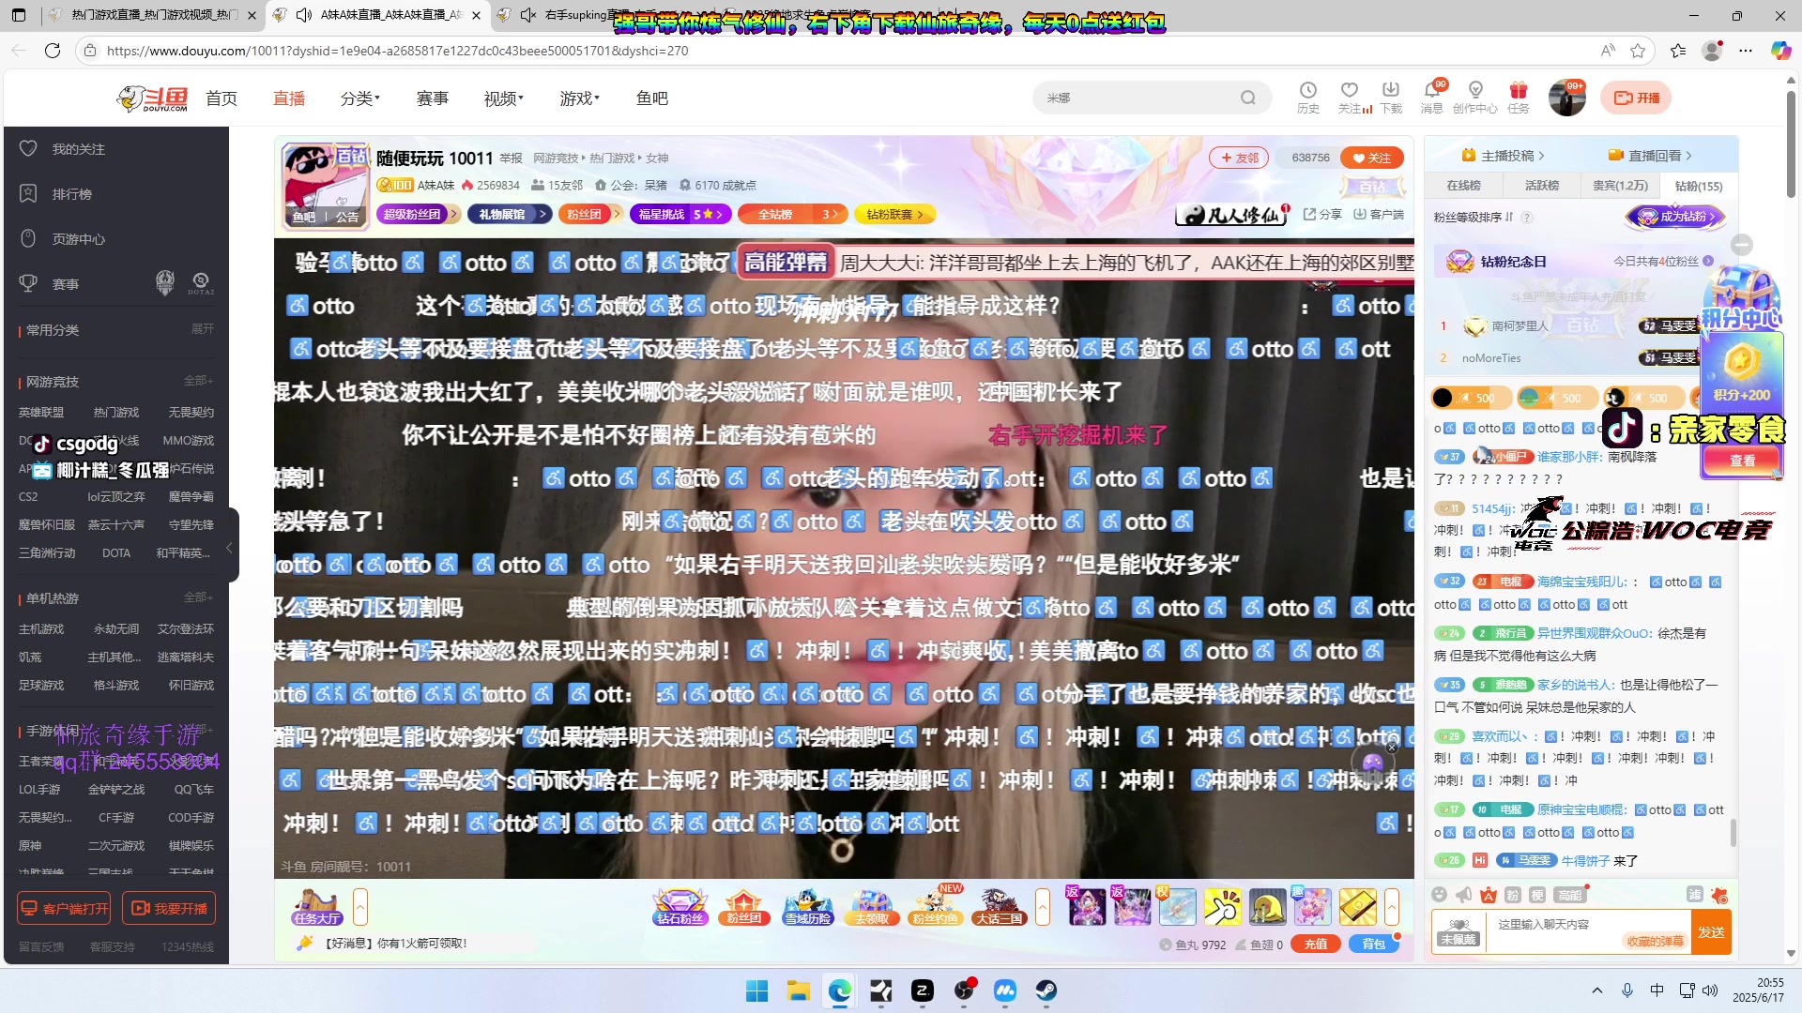Click the 发送 send button
Screen dimensions: 1802x1013
(x=1711, y=931)
